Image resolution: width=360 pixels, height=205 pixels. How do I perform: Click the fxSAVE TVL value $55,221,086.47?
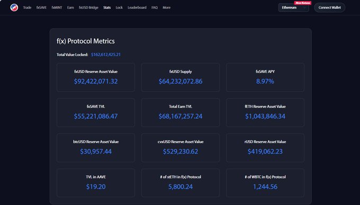96,117
